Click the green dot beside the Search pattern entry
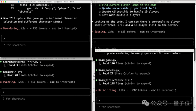 (x=1, y=62)
